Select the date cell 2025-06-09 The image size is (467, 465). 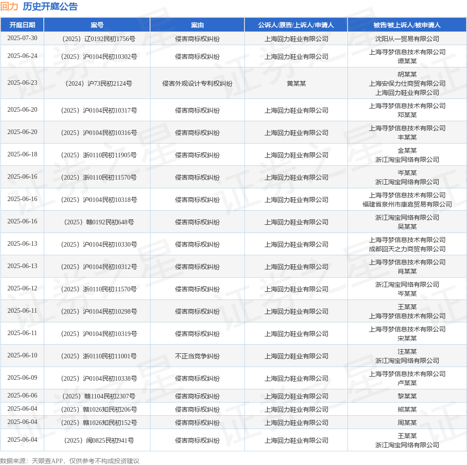pos(22,377)
